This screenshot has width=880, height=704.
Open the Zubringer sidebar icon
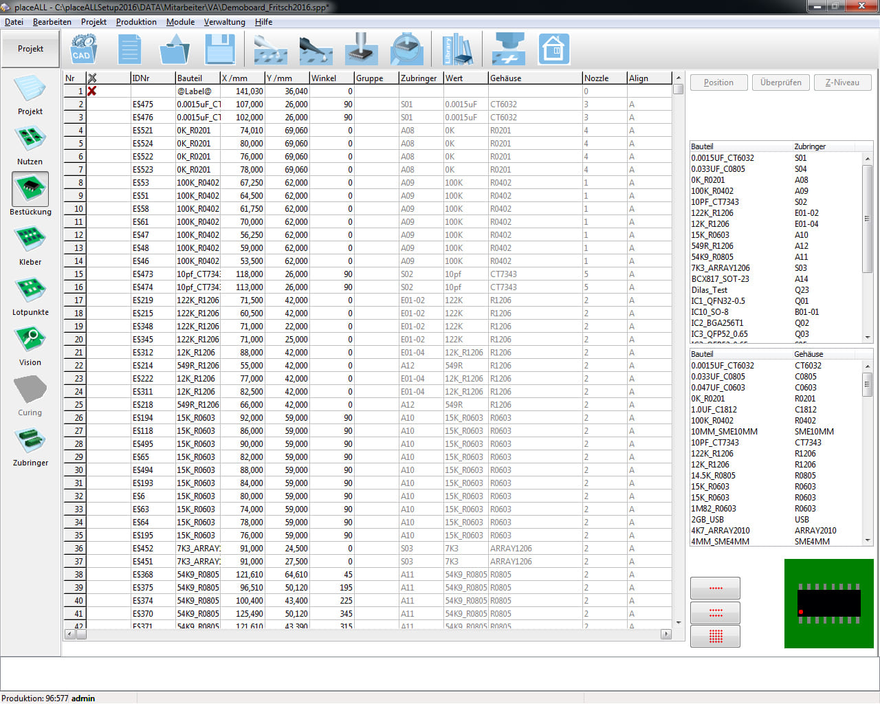30,446
